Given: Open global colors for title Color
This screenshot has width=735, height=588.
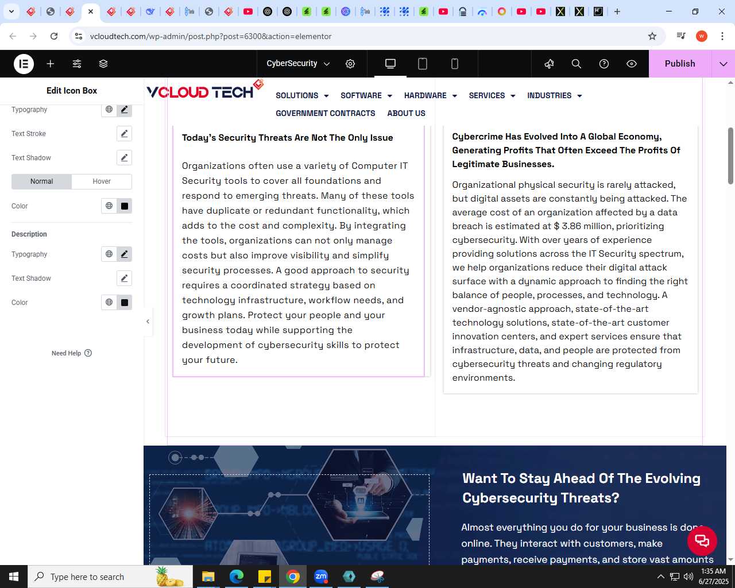Looking at the screenshot, I should [109, 206].
